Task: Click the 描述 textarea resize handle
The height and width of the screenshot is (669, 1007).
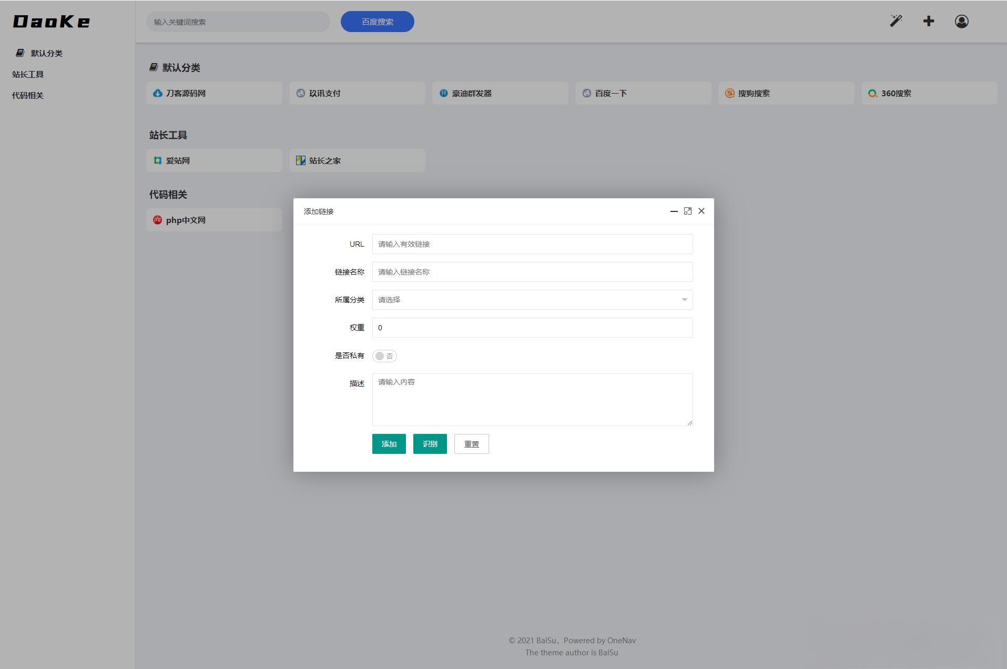Action: [x=689, y=422]
